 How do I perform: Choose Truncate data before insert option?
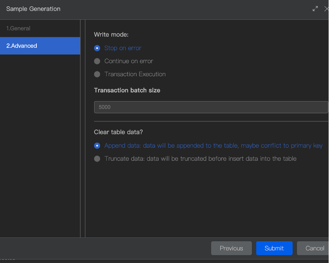[x=97, y=159]
